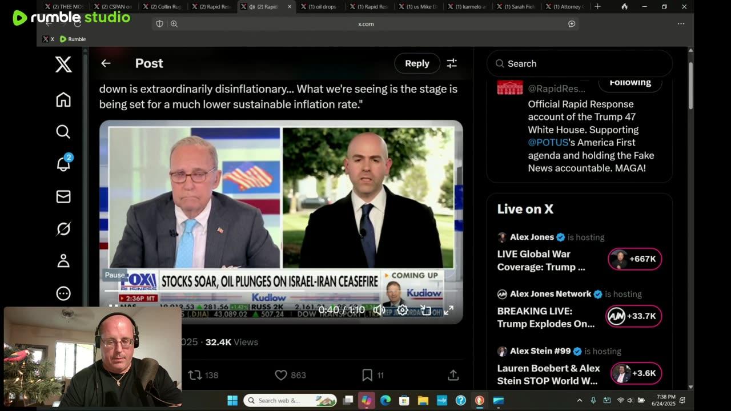Open the X bookmark in bookmarks bar
The width and height of the screenshot is (731, 411).
49,39
